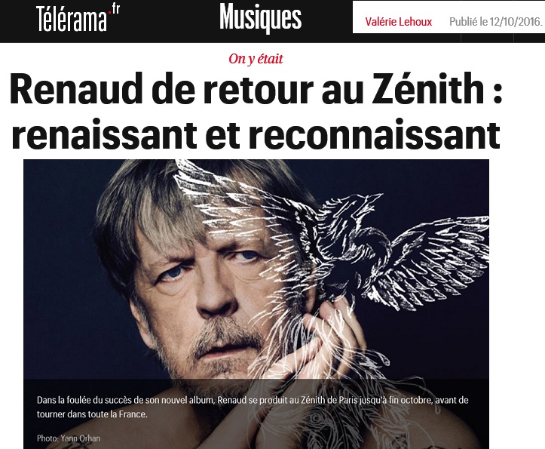Viewport: 545px width, 449px height.
Task: Click the dark caption overlay band on the photo
Action: coord(256,414)
